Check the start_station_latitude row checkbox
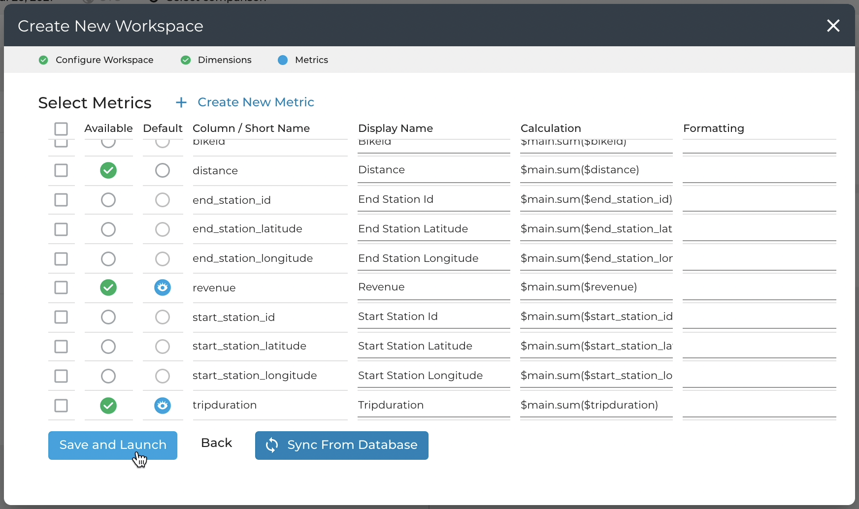The image size is (859, 509). point(61,347)
